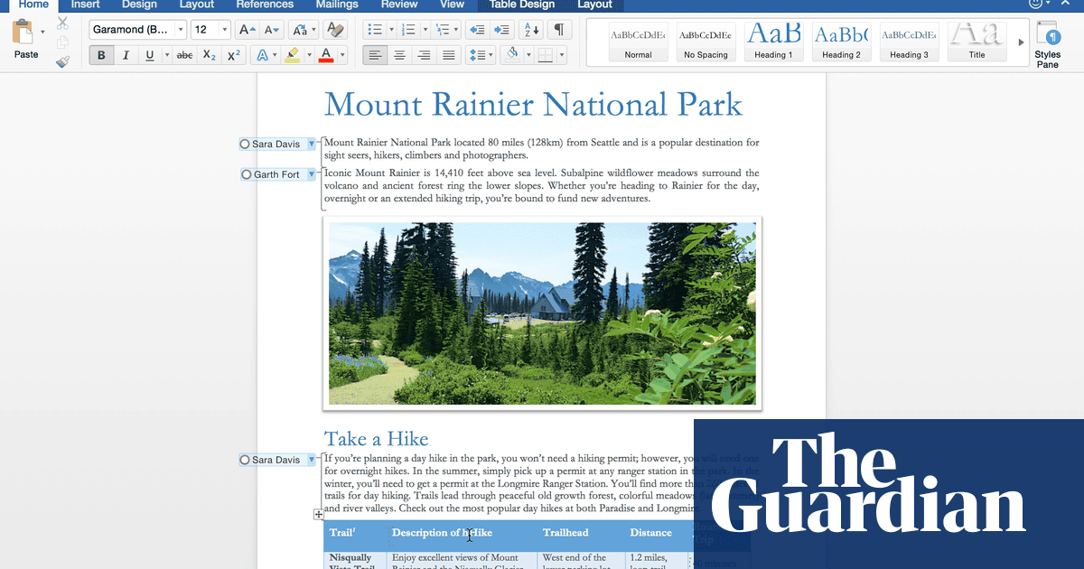Apply the Heading 1 style
This screenshot has width=1084, height=569.
773,42
